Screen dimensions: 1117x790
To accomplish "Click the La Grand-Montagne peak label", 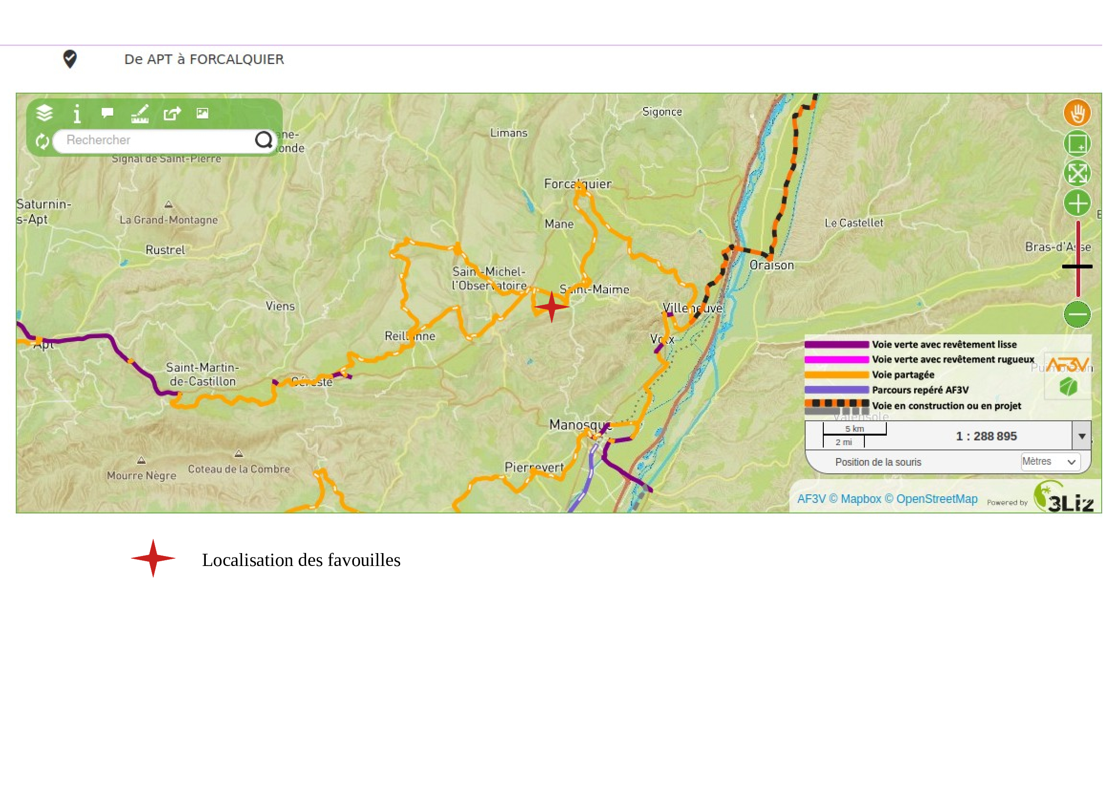I will click(x=169, y=220).
